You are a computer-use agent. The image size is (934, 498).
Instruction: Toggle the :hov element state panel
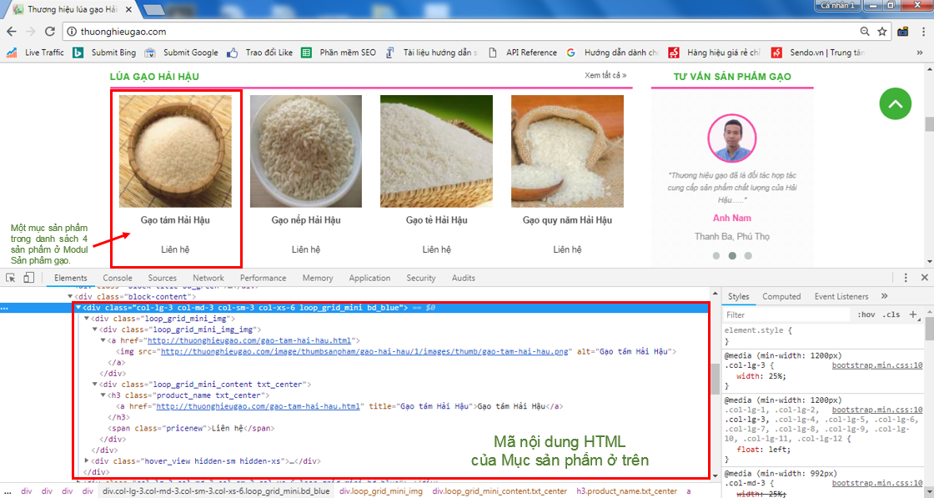pyautogui.click(x=866, y=314)
